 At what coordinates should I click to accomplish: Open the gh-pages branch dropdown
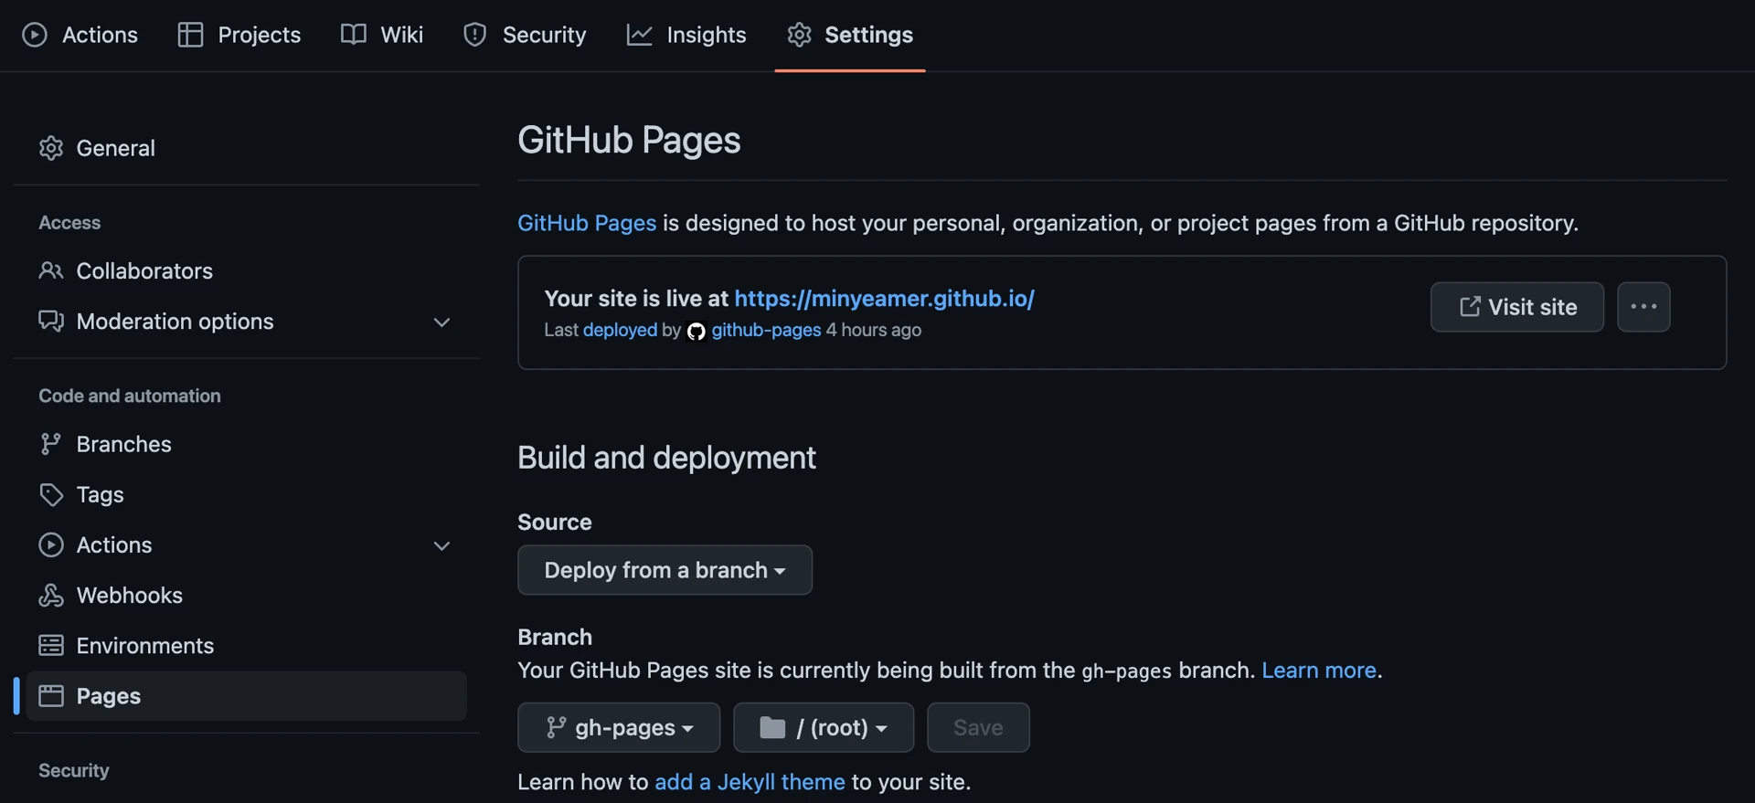tap(619, 727)
